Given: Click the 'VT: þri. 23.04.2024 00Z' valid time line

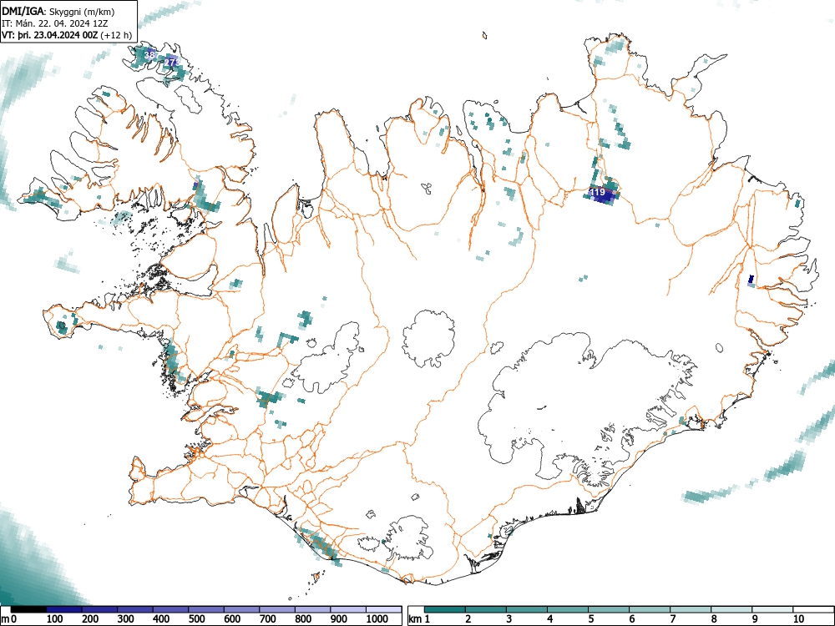Looking at the screenshot, I should coord(49,35).
